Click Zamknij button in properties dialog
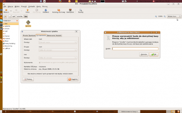The height and width of the screenshot is (113, 182). [73, 79]
